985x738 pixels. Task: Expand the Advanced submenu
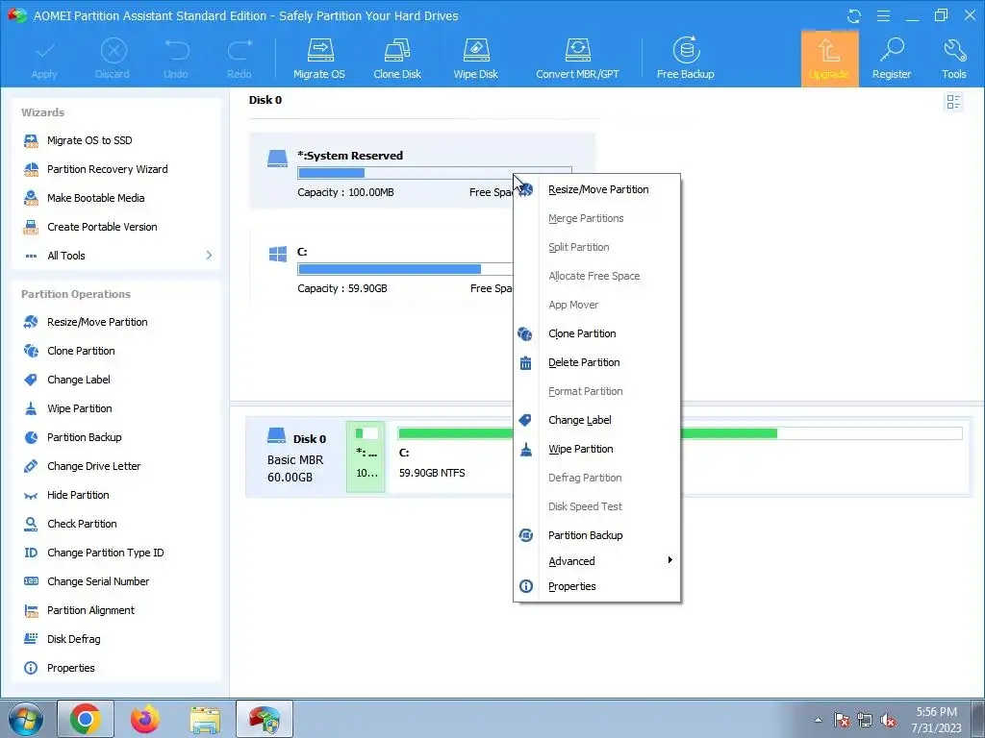pos(596,561)
